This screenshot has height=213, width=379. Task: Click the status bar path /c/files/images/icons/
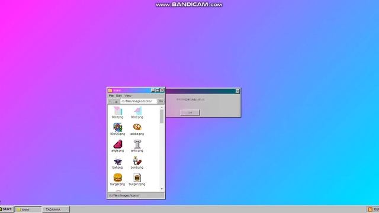pyautogui.click(x=124, y=195)
